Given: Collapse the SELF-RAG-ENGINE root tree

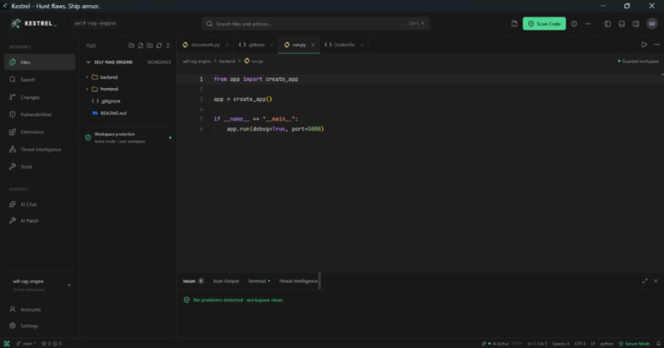Looking at the screenshot, I should pyautogui.click(x=88, y=63).
